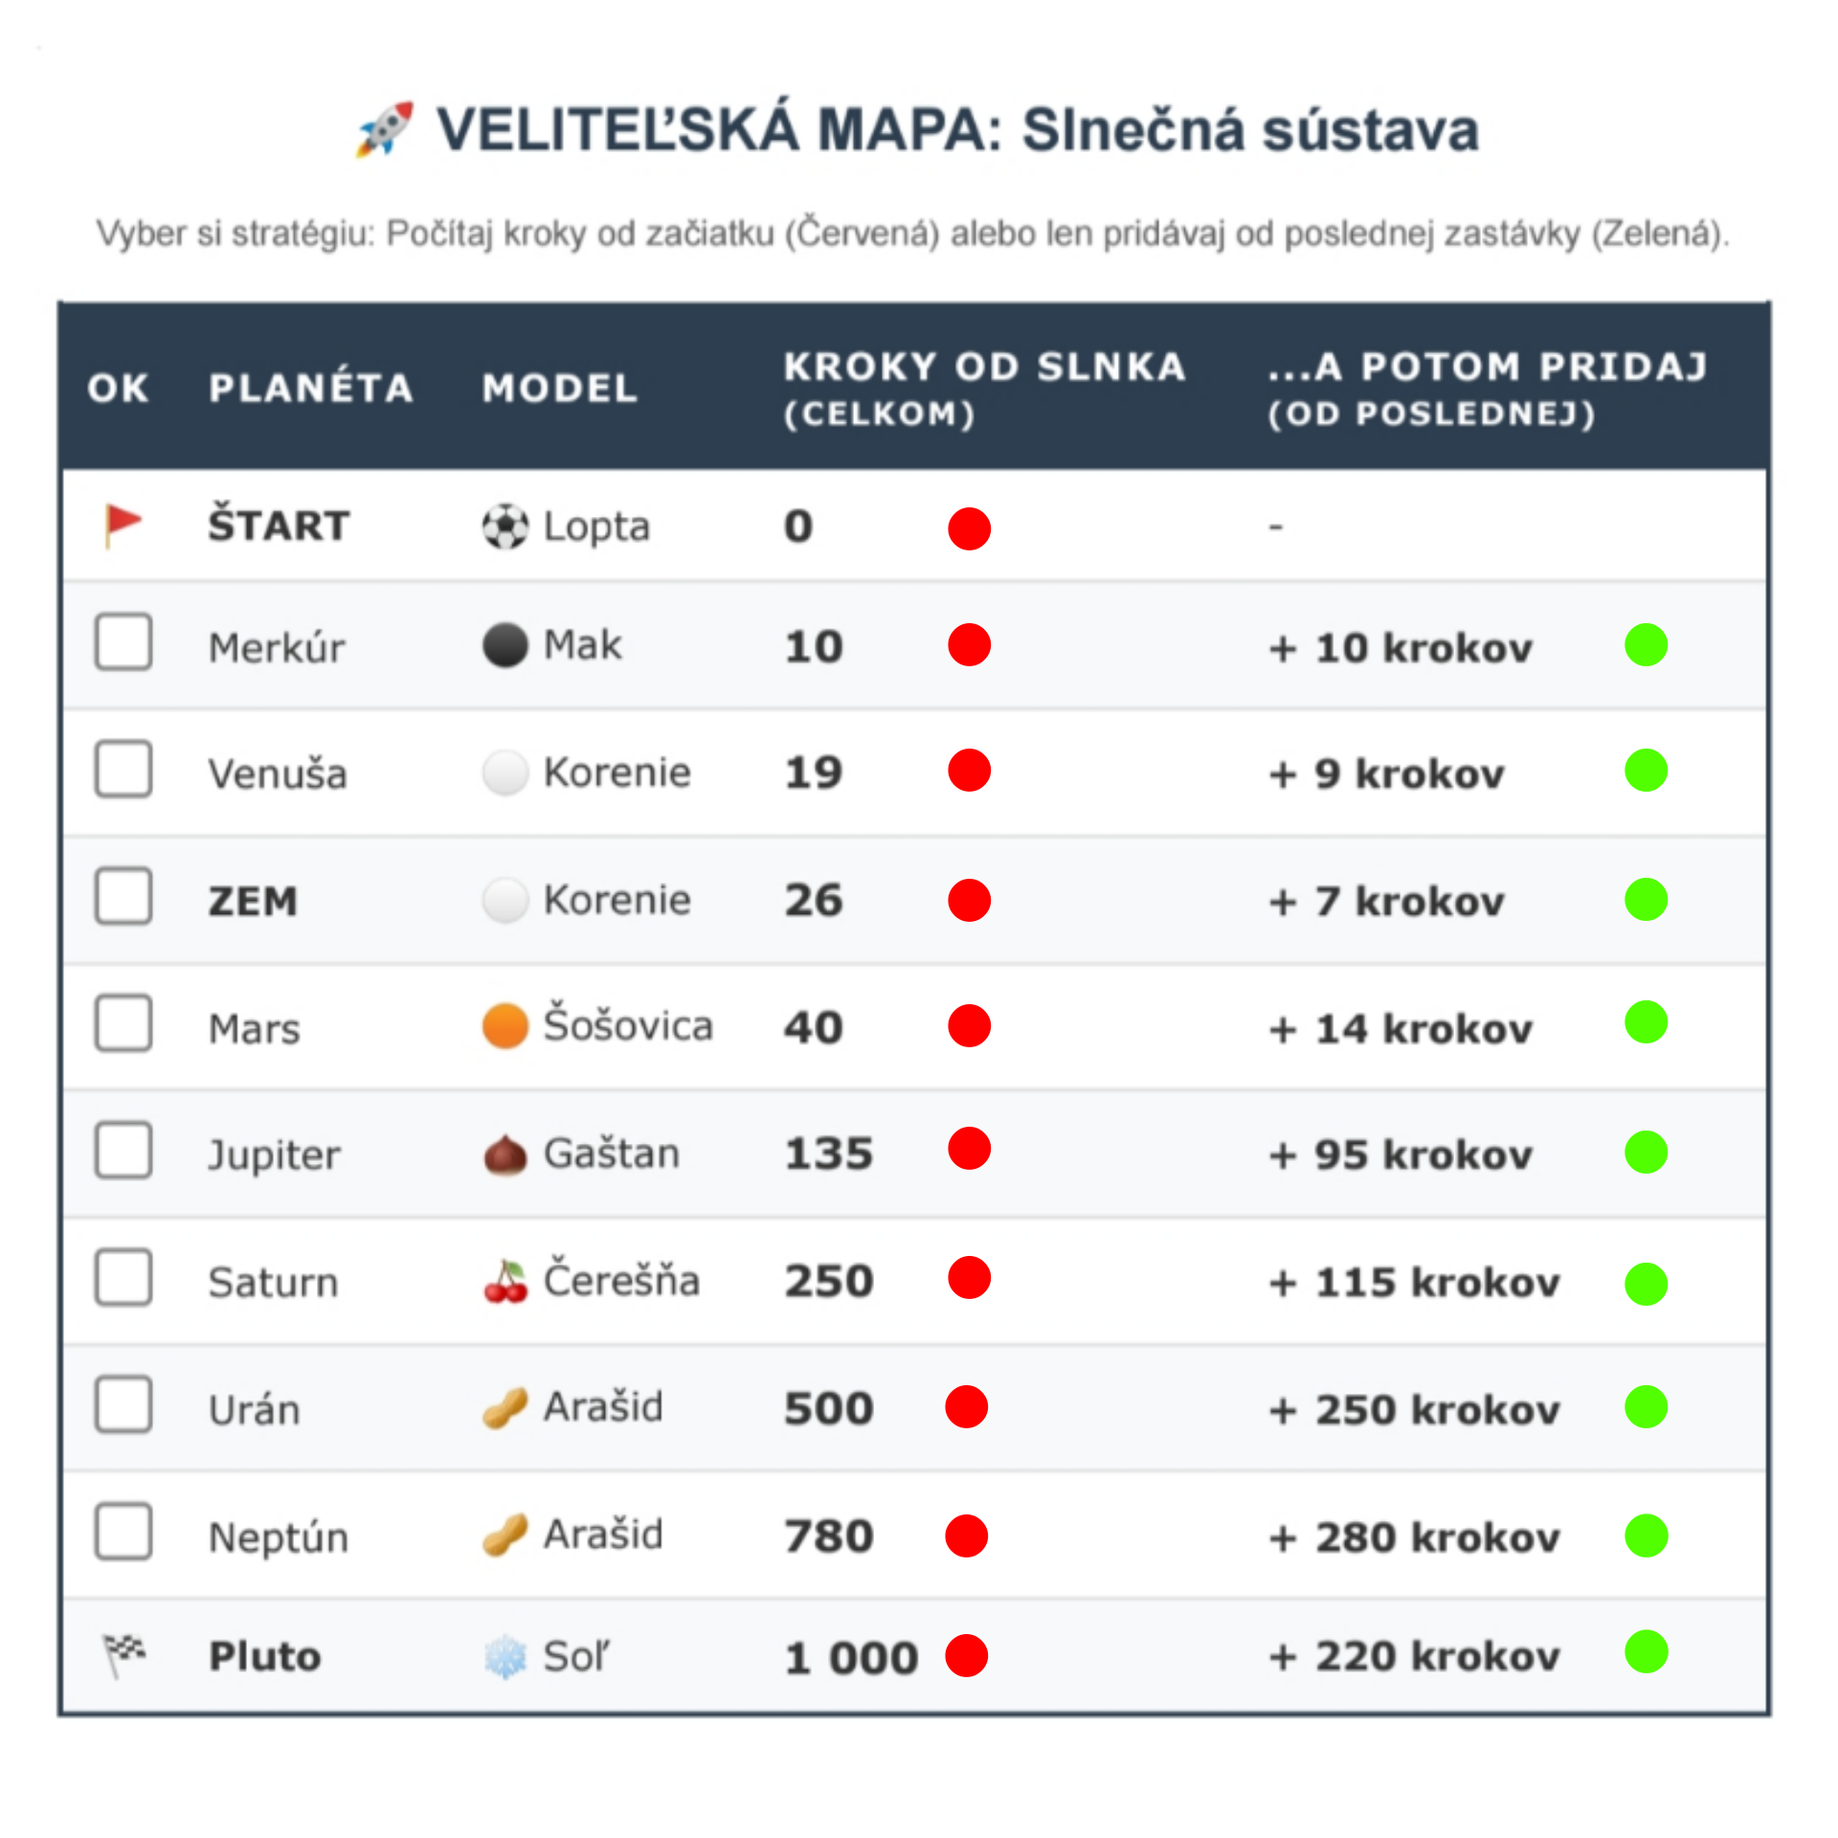This screenshot has width=1838, height=1838.
Task: Click the black poppy seed Mak icon
Action: [504, 645]
